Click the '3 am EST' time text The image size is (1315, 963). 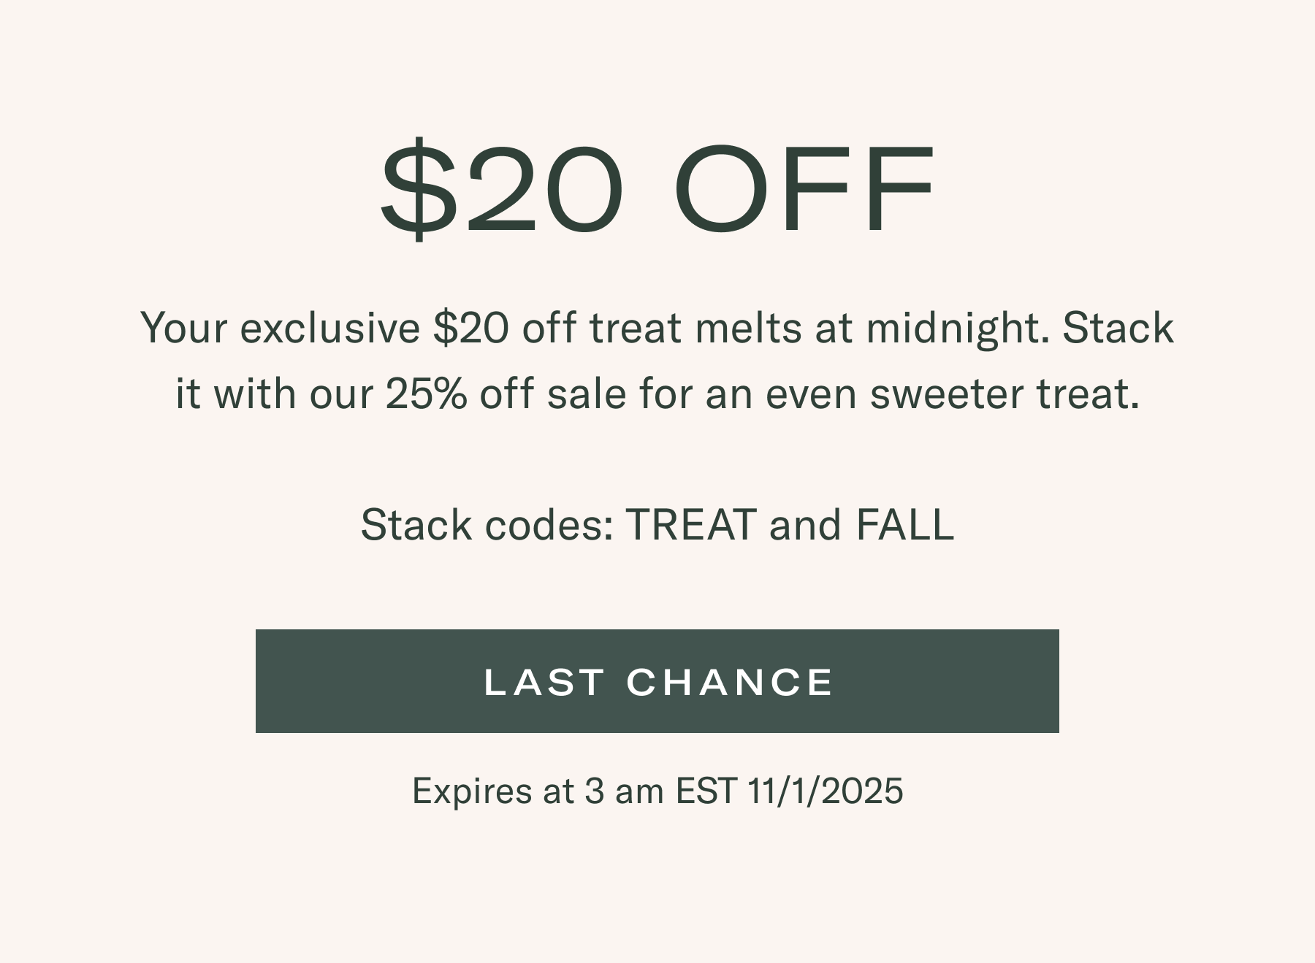click(660, 791)
